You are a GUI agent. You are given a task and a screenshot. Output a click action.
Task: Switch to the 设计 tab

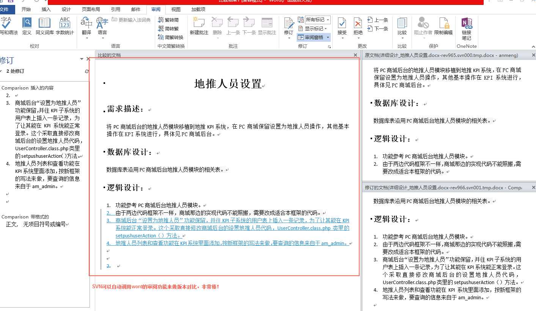[66, 9]
